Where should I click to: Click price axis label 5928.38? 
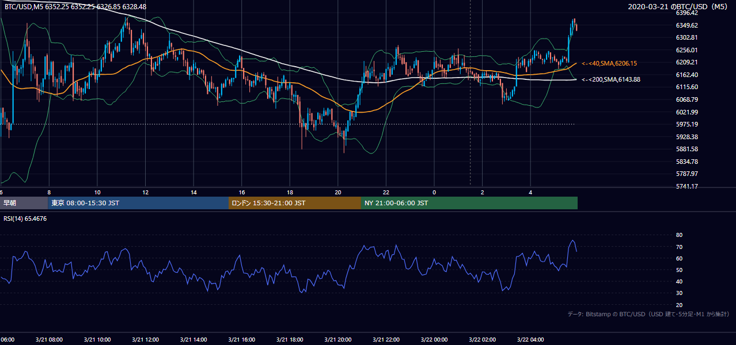687,137
